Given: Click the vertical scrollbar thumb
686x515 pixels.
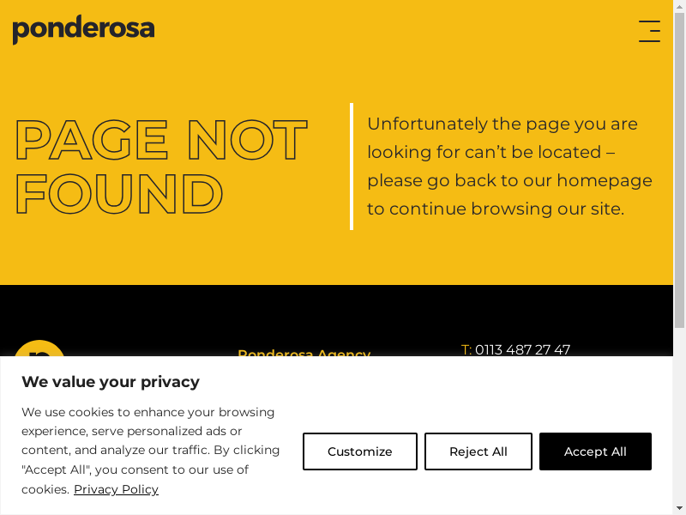Looking at the screenshot, I should click(x=679, y=172).
